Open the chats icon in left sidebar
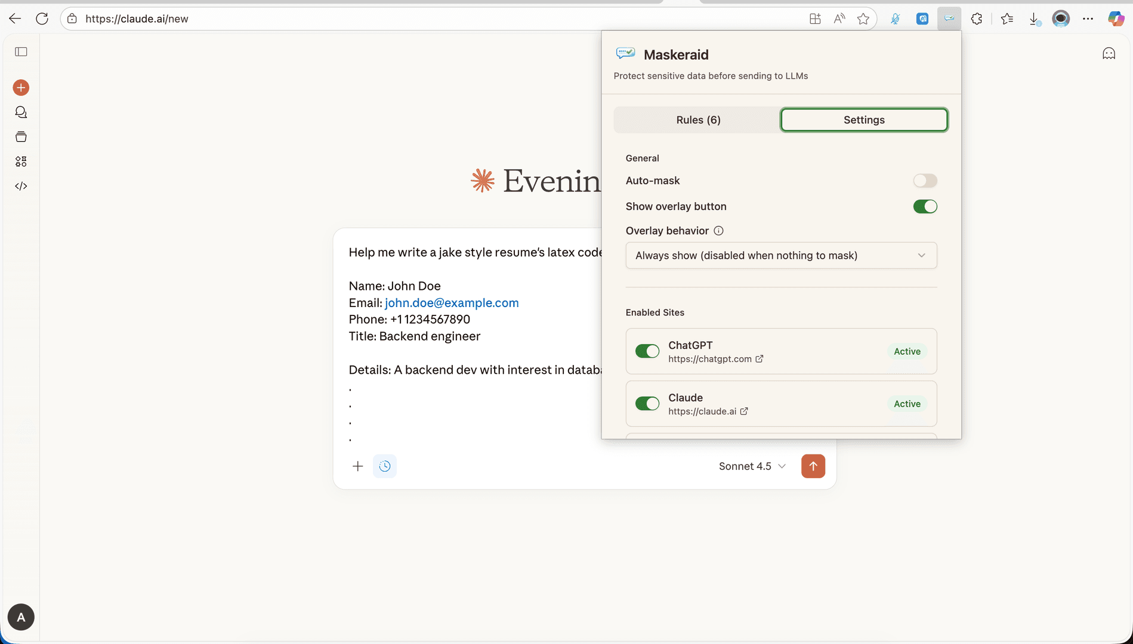1133x644 pixels. click(21, 112)
